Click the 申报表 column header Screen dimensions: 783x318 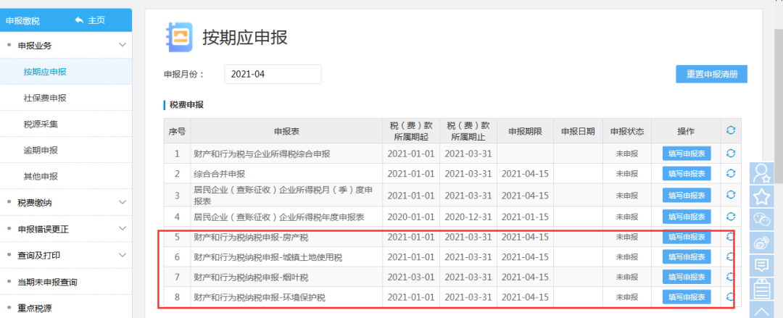286,131
